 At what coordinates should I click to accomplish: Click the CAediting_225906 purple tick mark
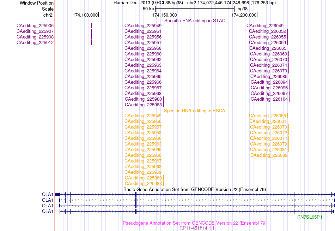[91, 26]
